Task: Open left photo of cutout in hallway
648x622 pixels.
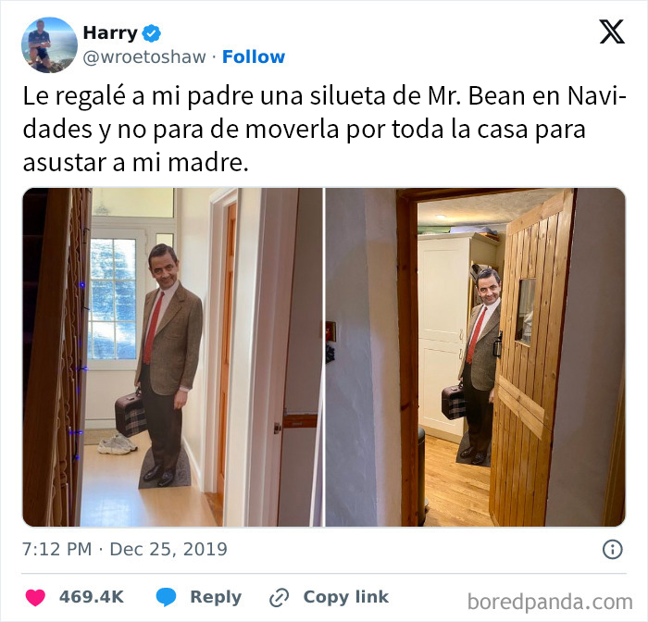Action: [172, 357]
